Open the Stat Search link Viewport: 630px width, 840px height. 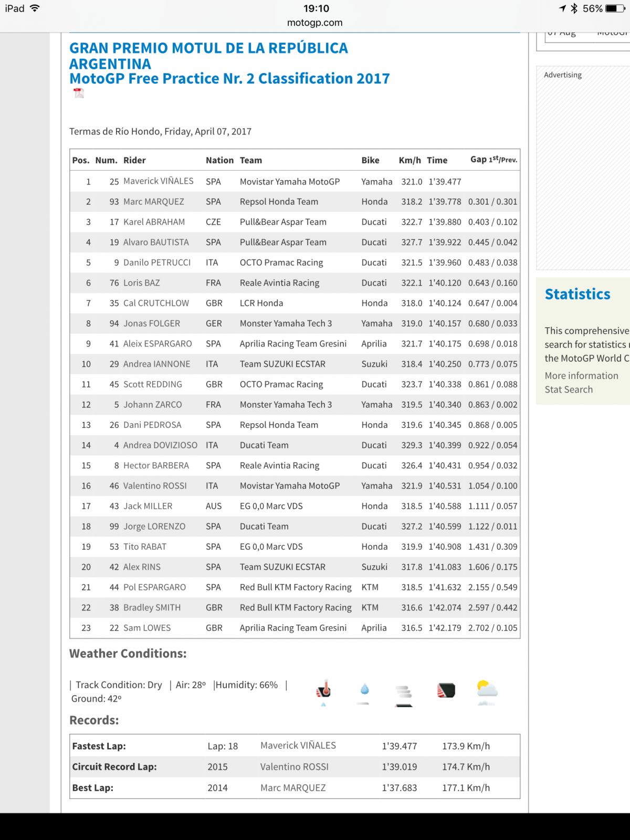click(x=569, y=390)
